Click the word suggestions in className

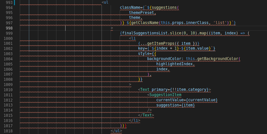click(x=164, y=7)
